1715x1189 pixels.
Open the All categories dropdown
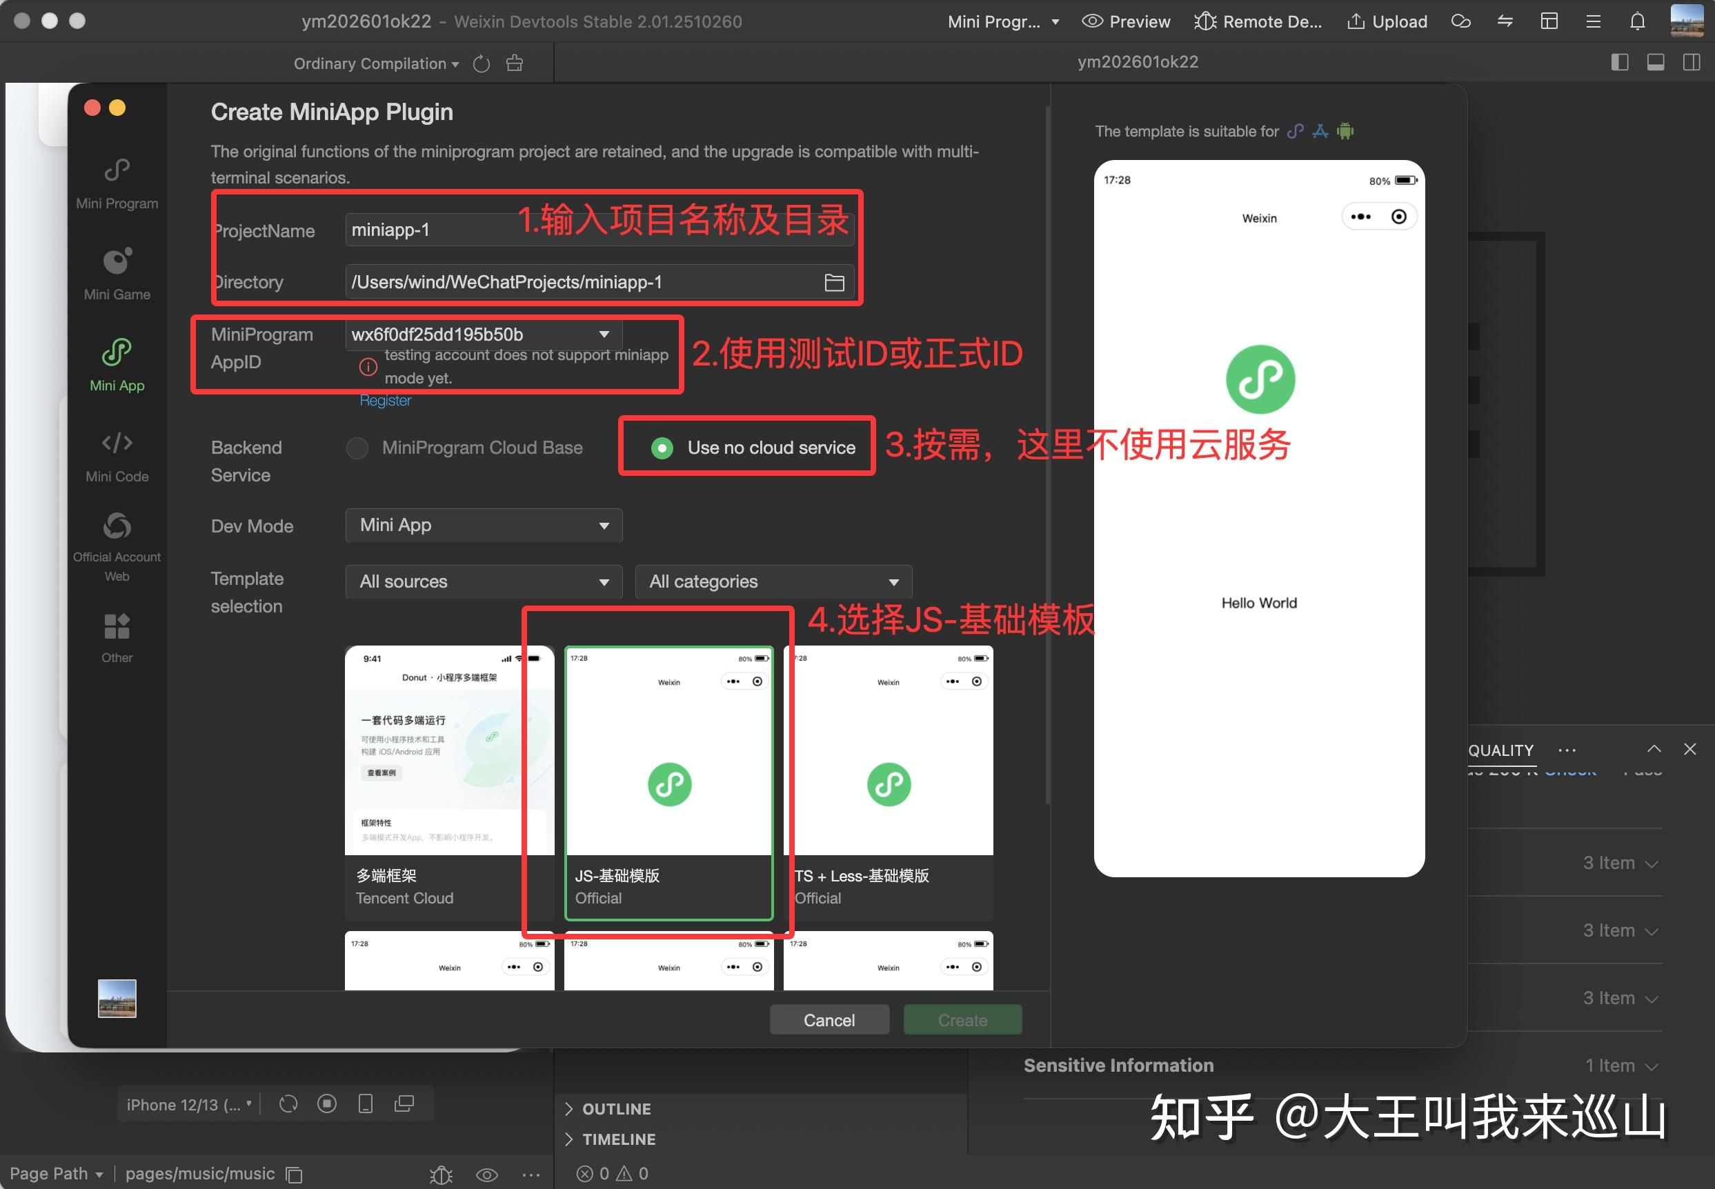(773, 582)
